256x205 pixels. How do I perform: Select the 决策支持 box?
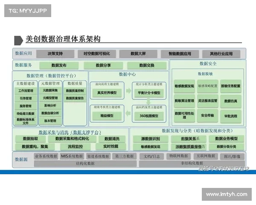[55, 54]
